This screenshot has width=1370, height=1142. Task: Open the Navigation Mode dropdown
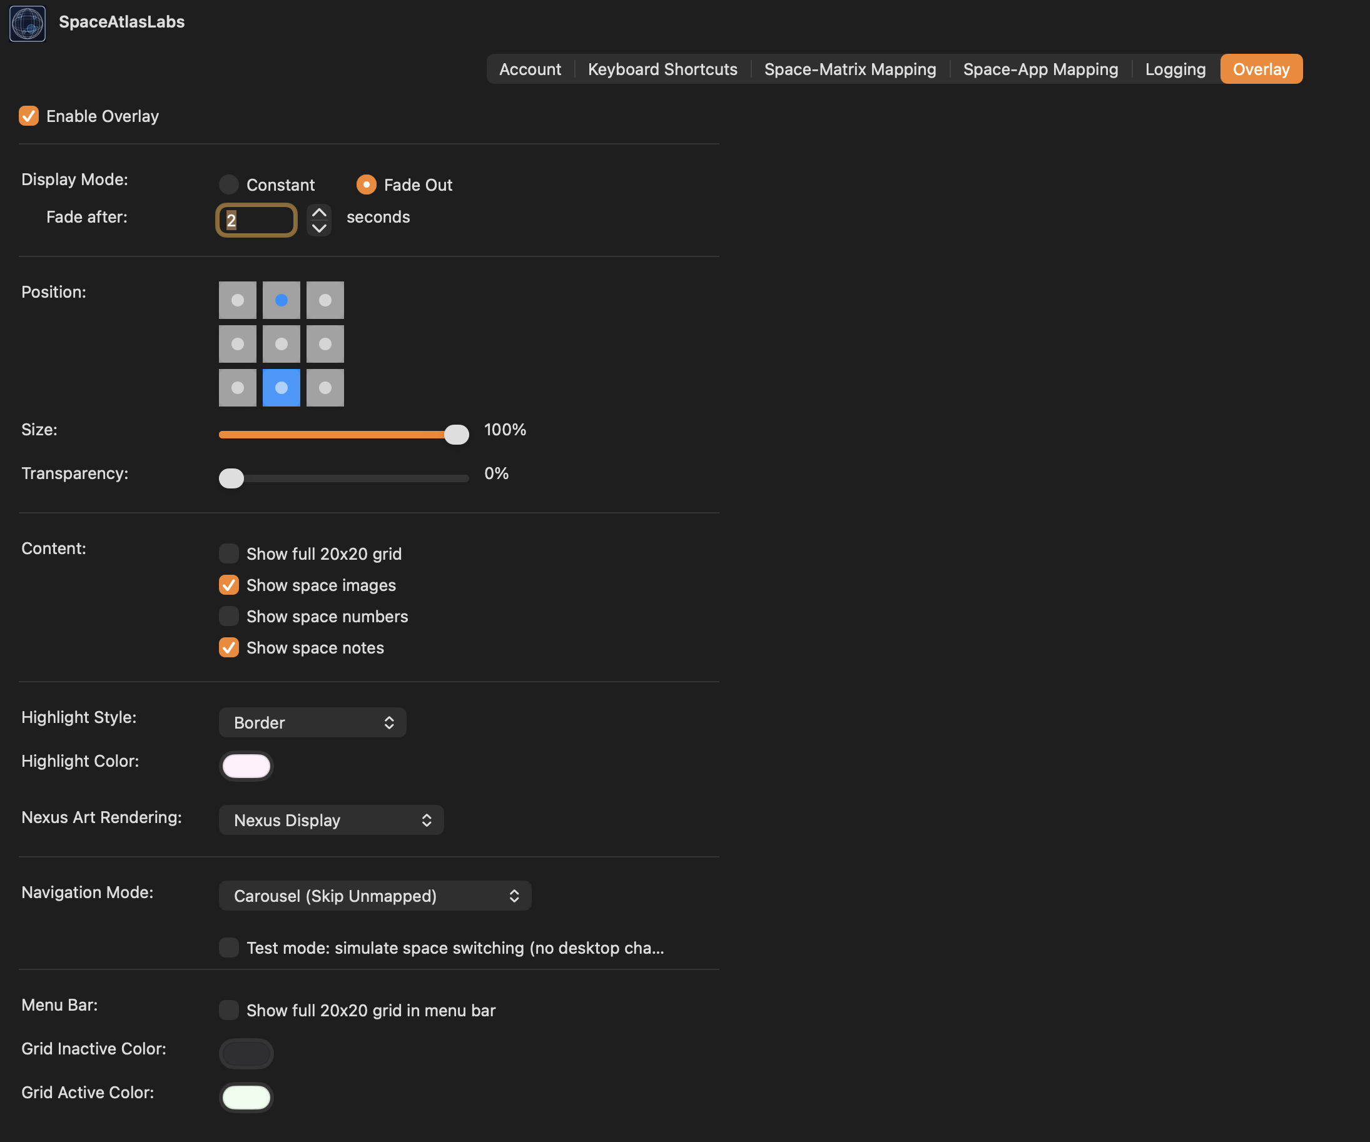point(375,896)
